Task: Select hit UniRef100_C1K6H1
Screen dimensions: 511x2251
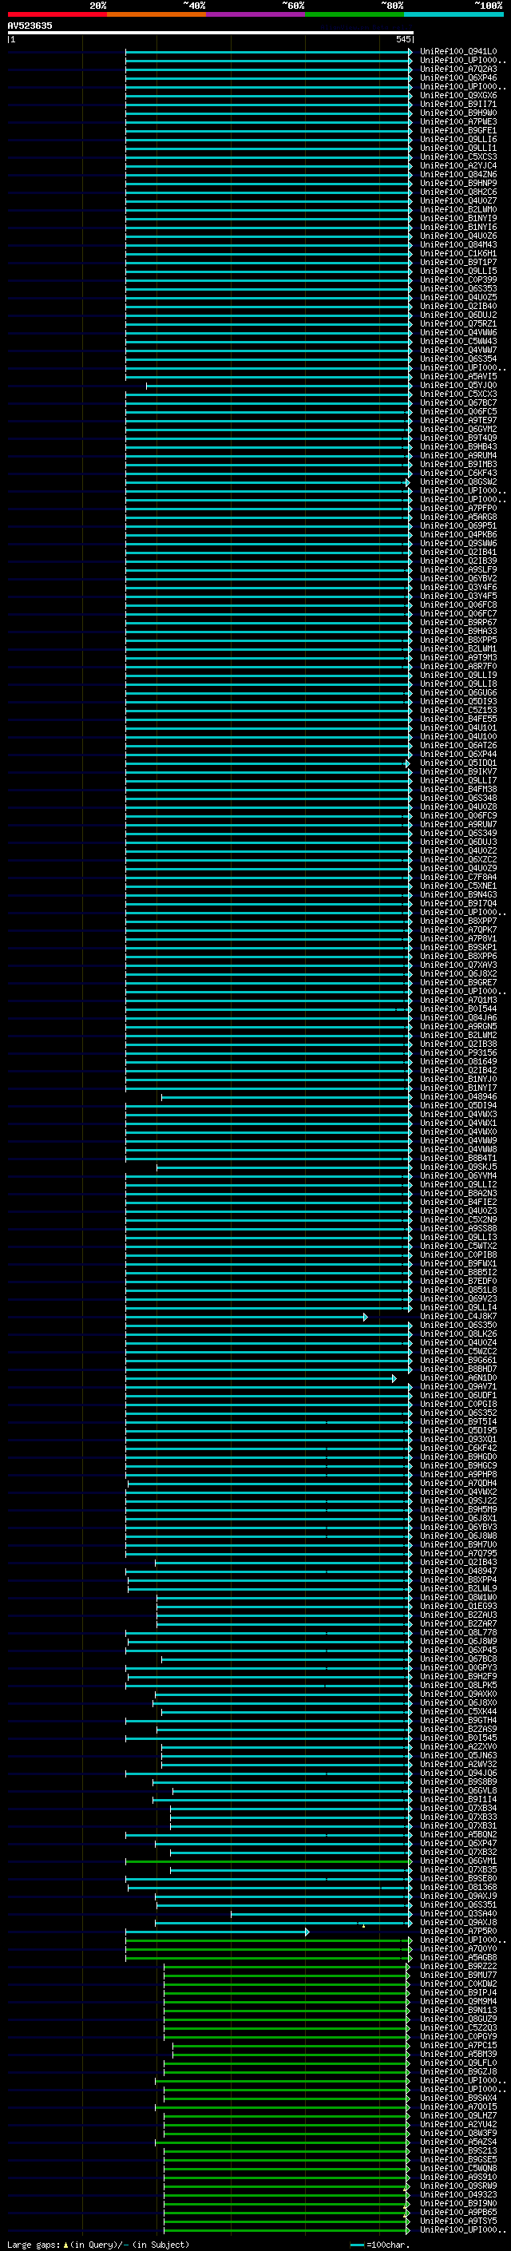Action: click(458, 253)
